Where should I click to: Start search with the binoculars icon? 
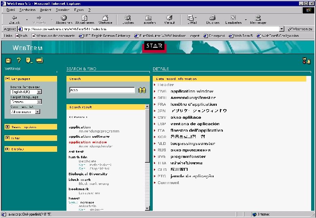142,90
